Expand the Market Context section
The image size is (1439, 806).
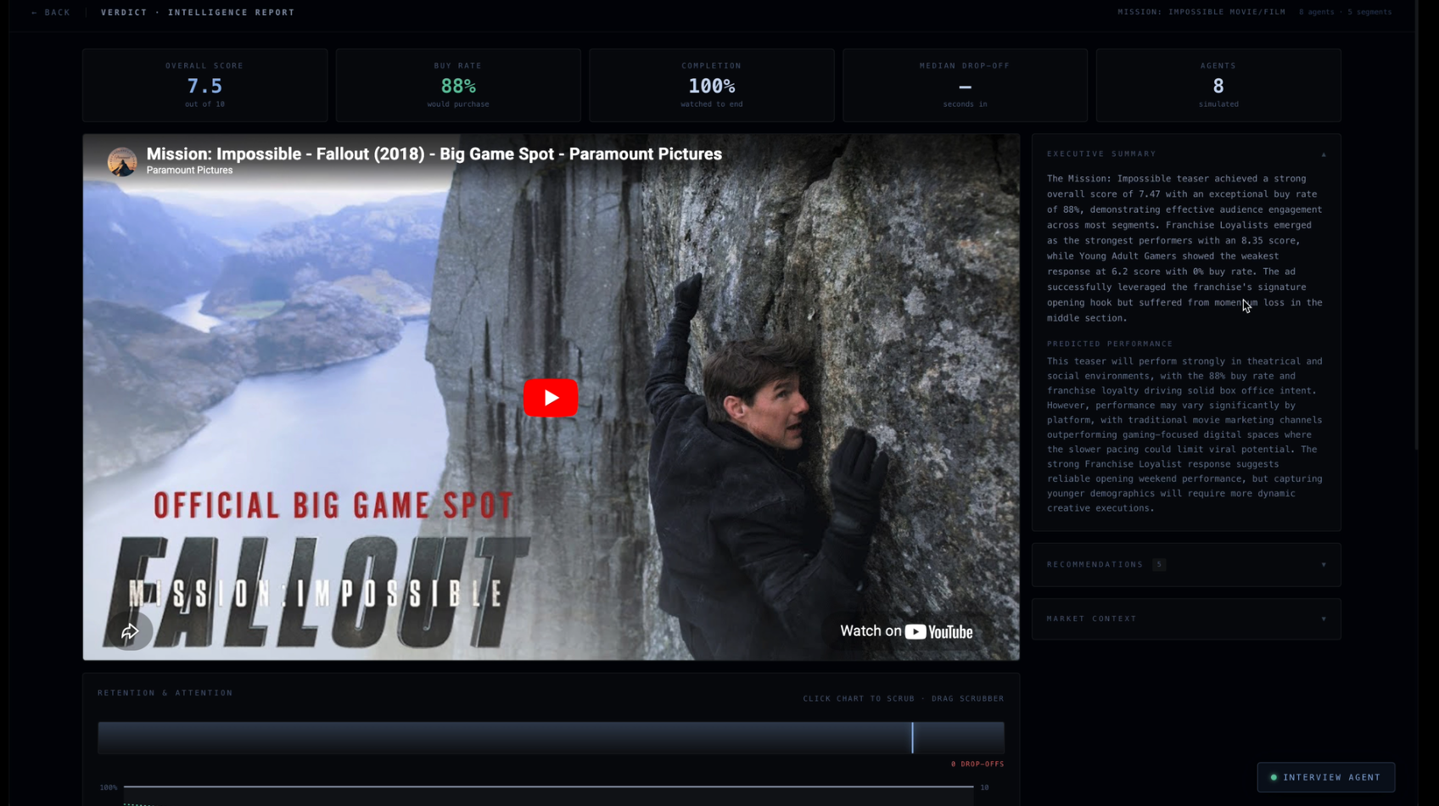pyautogui.click(x=1186, y=619)
